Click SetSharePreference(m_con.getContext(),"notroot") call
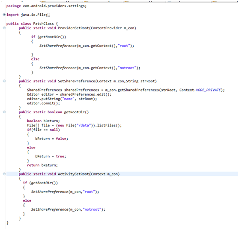Screen dimensions: 239x230 pyautogui.click(x=90, y=68)
